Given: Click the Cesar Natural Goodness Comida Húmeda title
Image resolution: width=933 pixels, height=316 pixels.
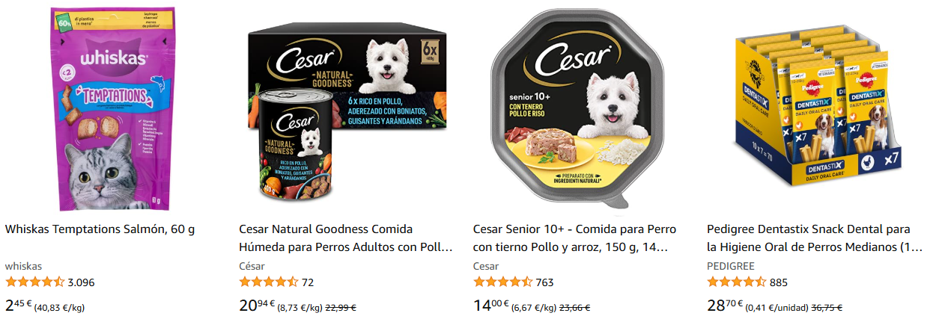Looking at the screenshot, I should 346,238.
